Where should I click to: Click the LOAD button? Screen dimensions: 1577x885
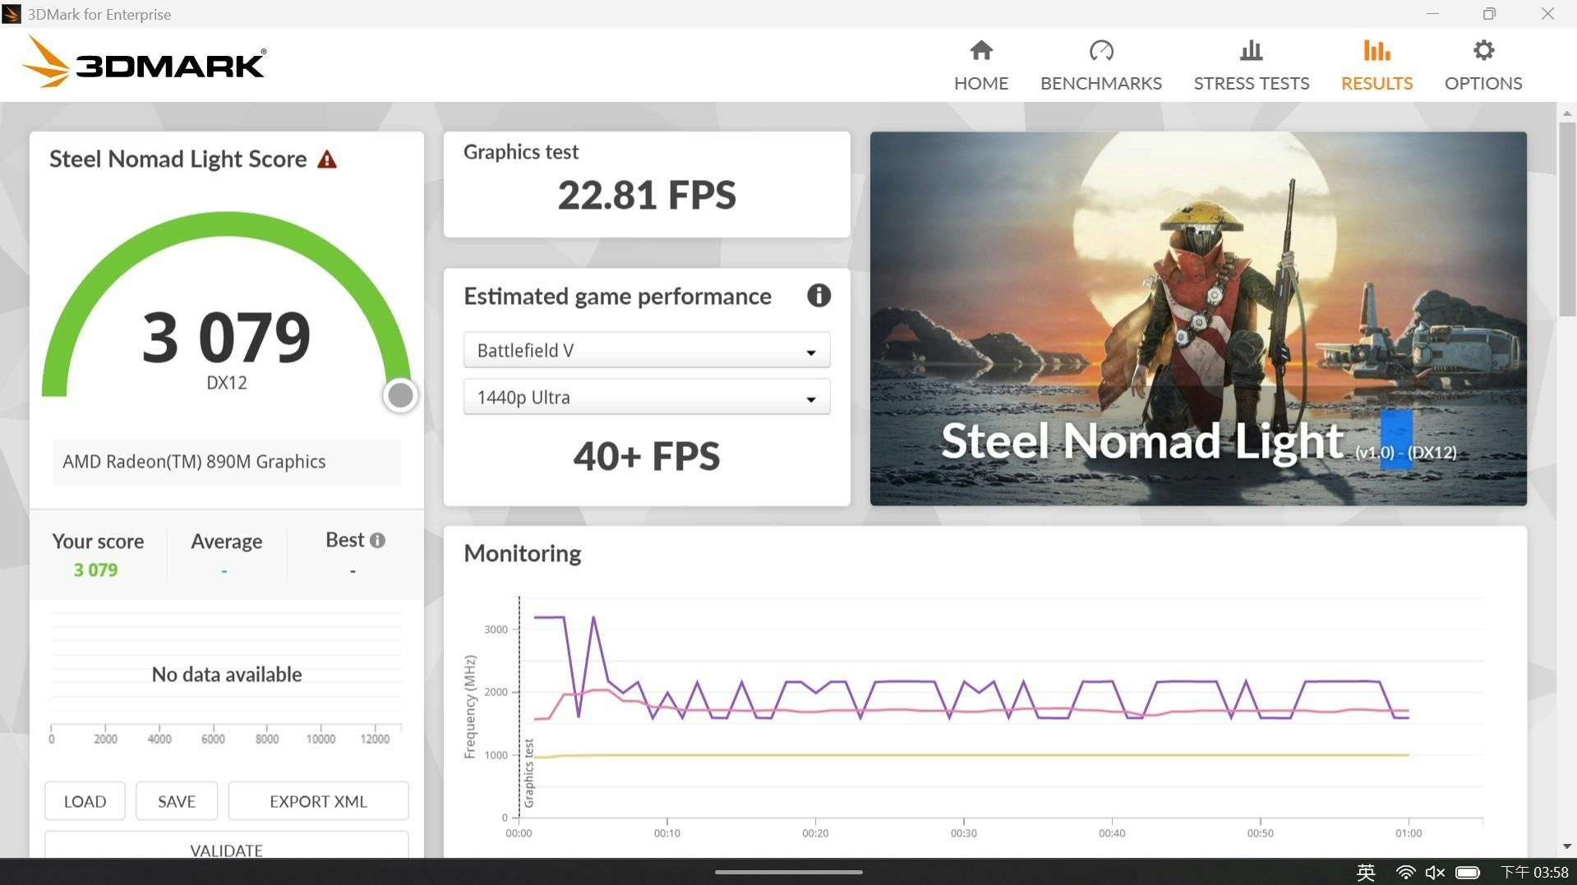point(85,801)
